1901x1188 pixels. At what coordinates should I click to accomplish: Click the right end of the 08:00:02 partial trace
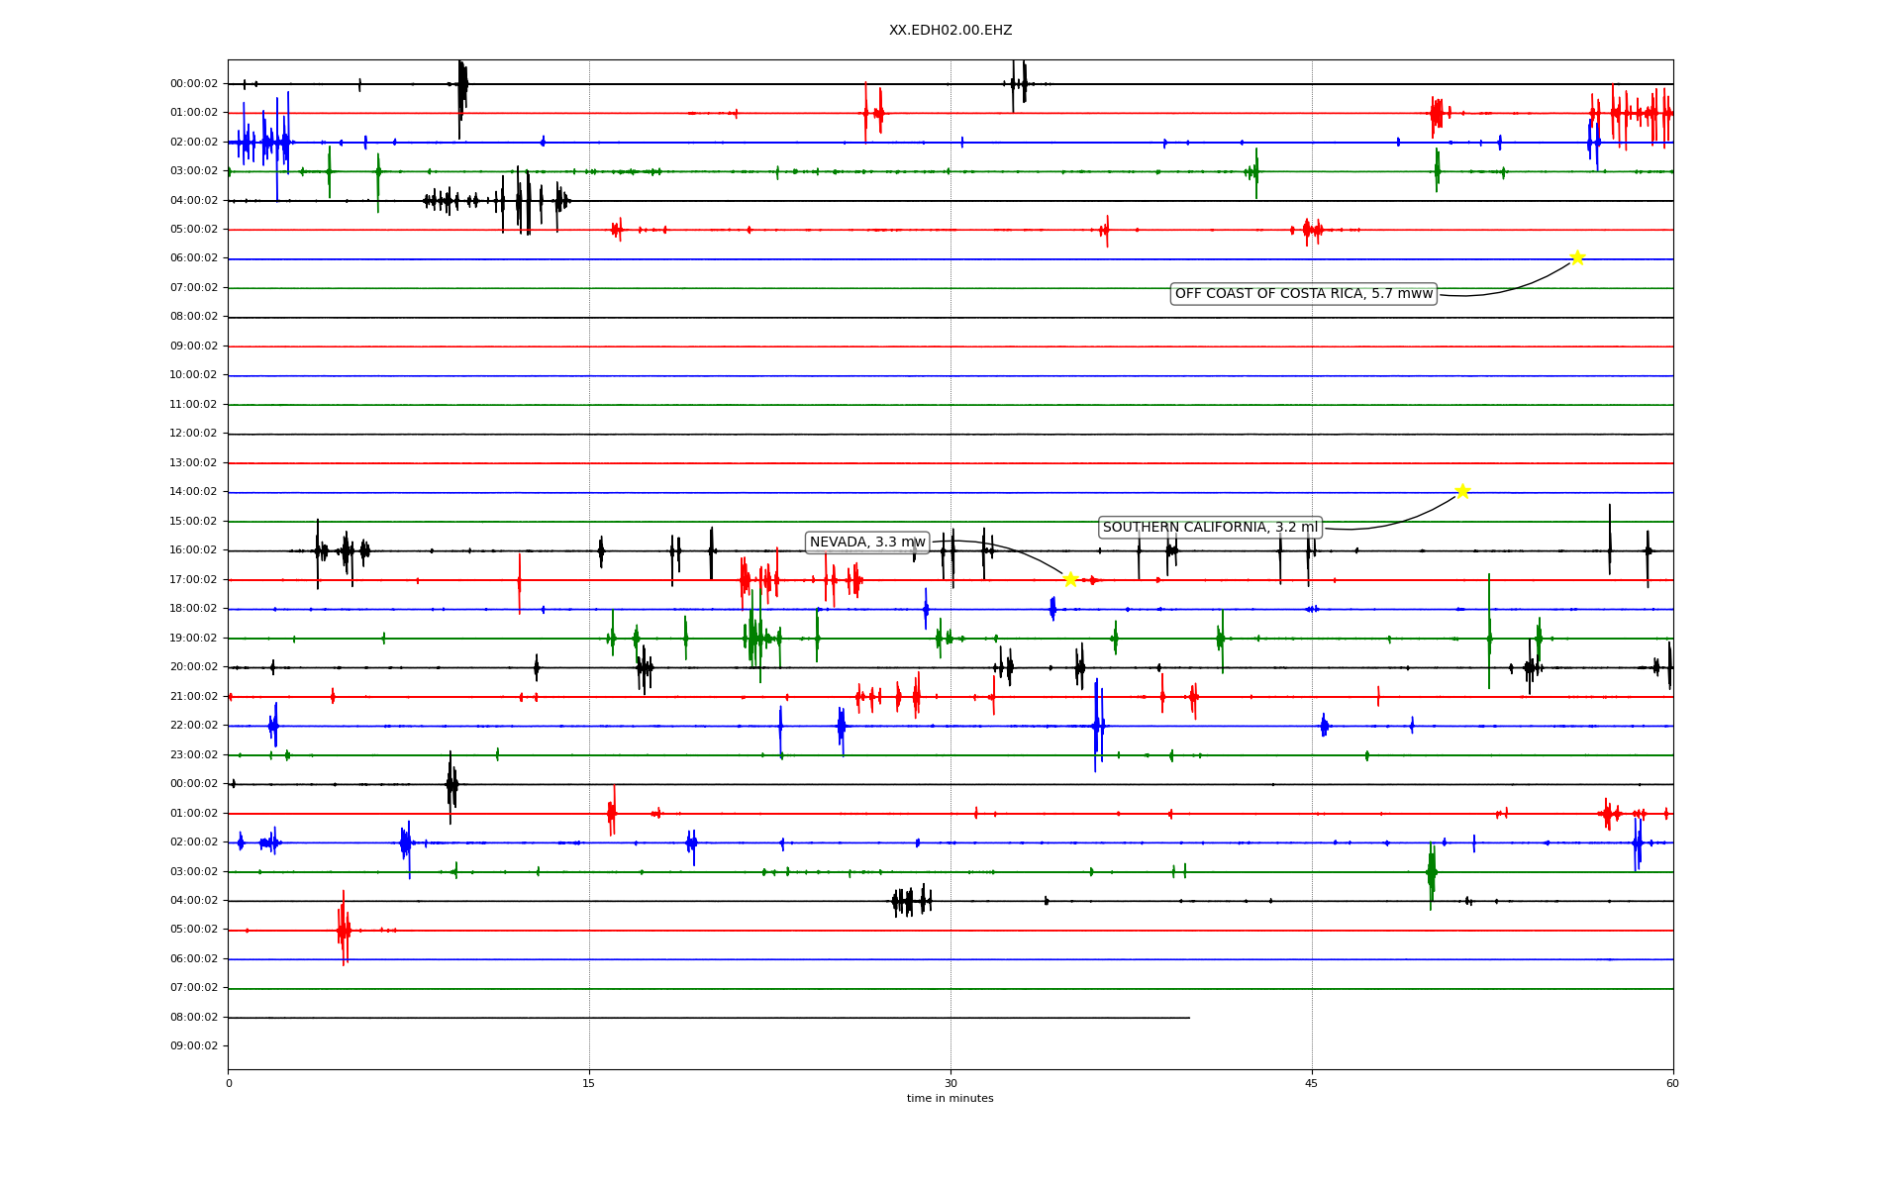(1188, 1018)
